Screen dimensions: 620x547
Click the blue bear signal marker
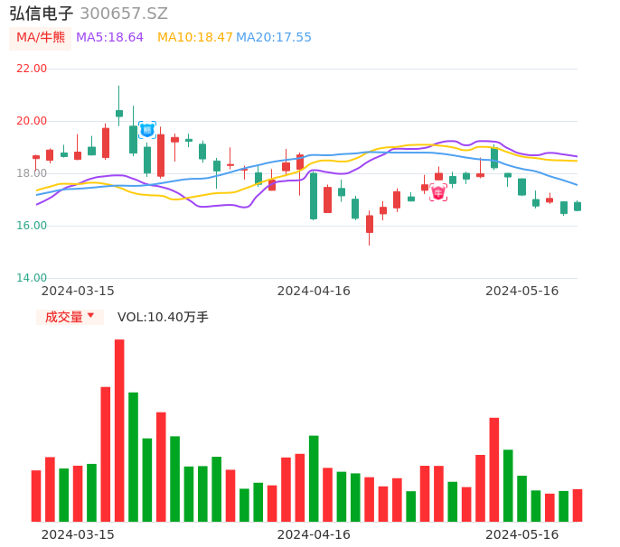pos(147,130)
